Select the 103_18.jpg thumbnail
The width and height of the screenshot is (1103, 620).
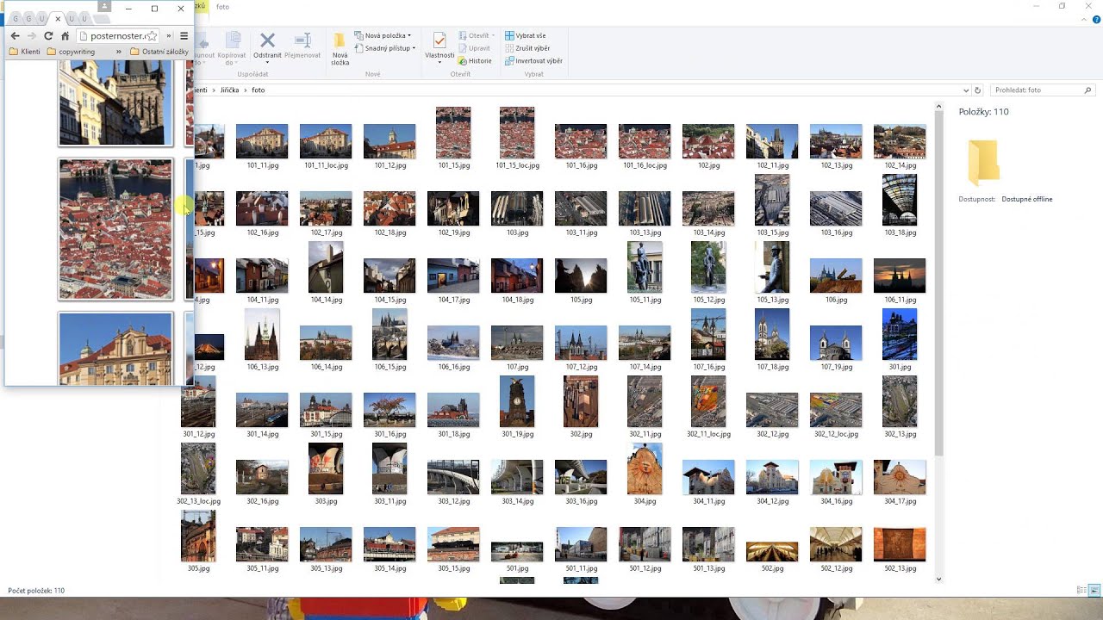click(900, 200)
